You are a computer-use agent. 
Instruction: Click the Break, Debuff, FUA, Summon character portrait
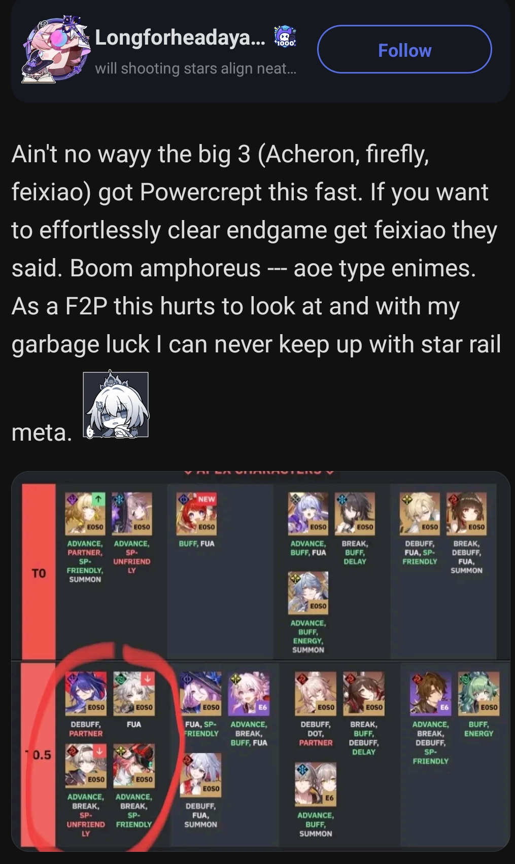tap(466, 513)
